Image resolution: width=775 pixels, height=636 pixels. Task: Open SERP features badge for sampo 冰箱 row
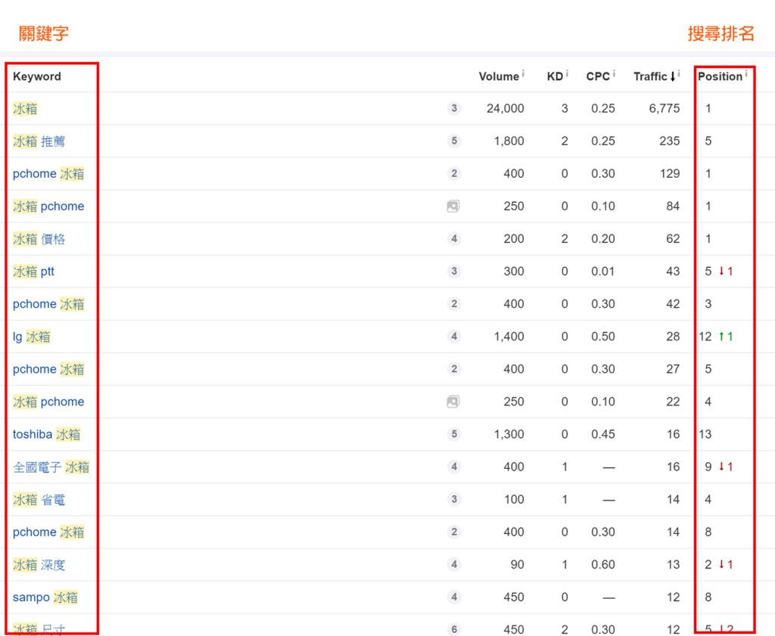(x=454, y=597)
